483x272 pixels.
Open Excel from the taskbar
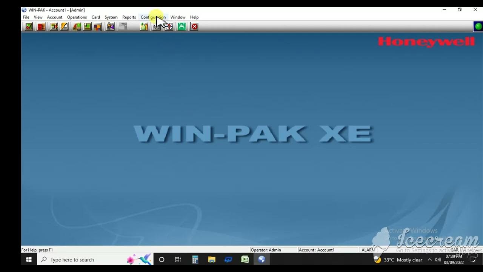click(x=245, y=260)
